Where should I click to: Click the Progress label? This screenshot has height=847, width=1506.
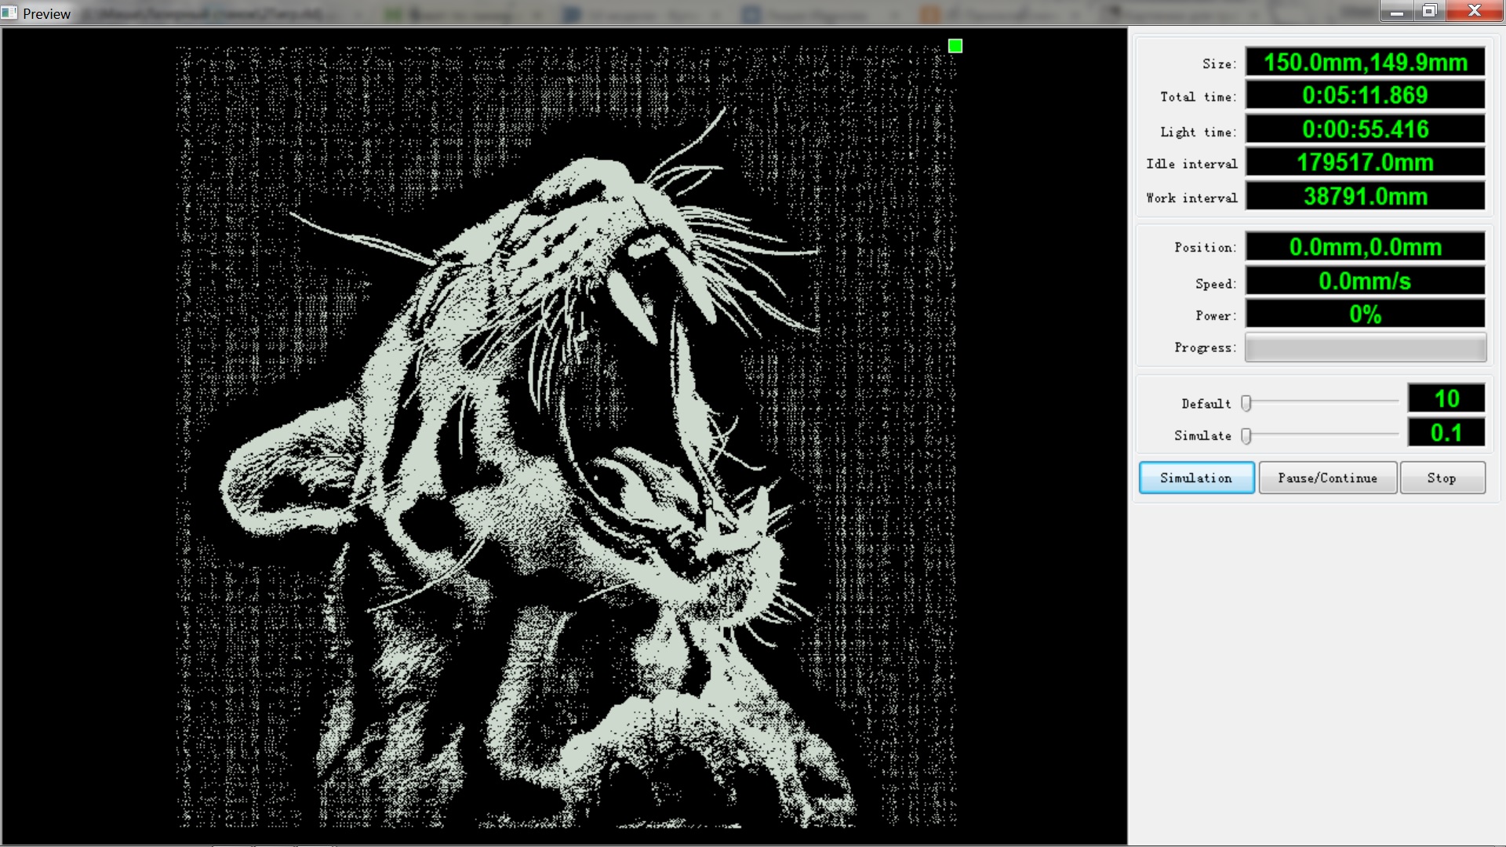(1205, 347)
